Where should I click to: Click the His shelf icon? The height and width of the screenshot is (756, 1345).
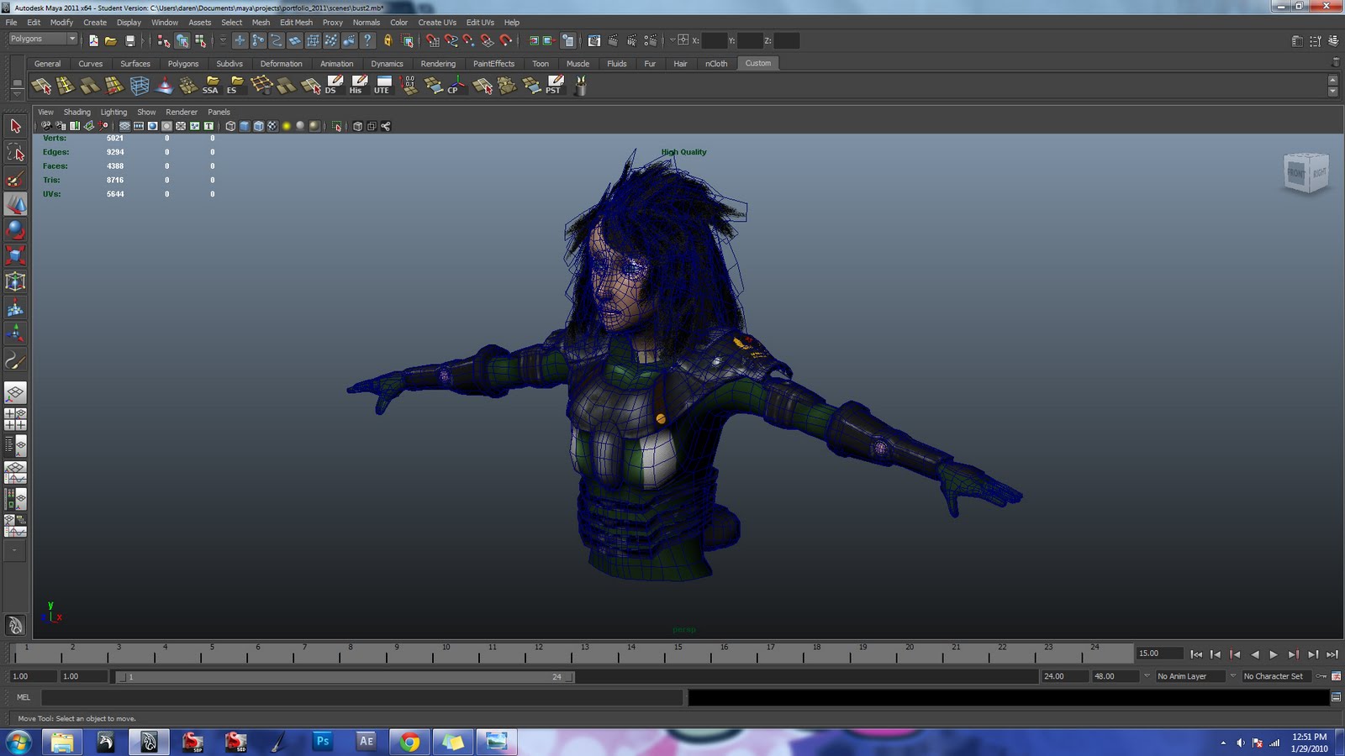tap(358, 85)
